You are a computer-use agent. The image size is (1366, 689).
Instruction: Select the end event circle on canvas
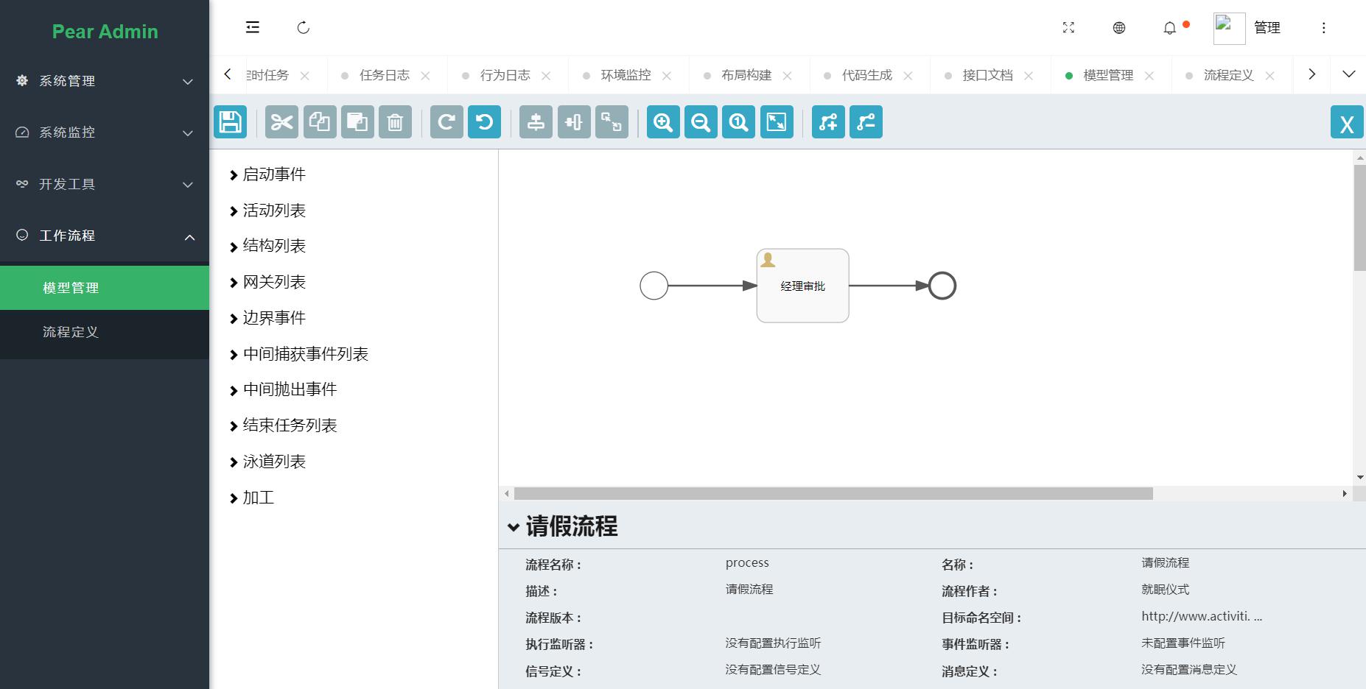point(942,286)
